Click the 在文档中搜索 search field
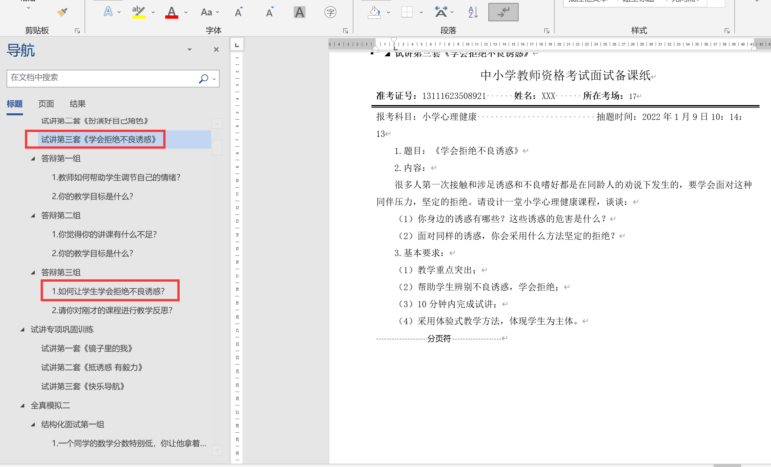This screenshot has height=467, width=771. 102,78
